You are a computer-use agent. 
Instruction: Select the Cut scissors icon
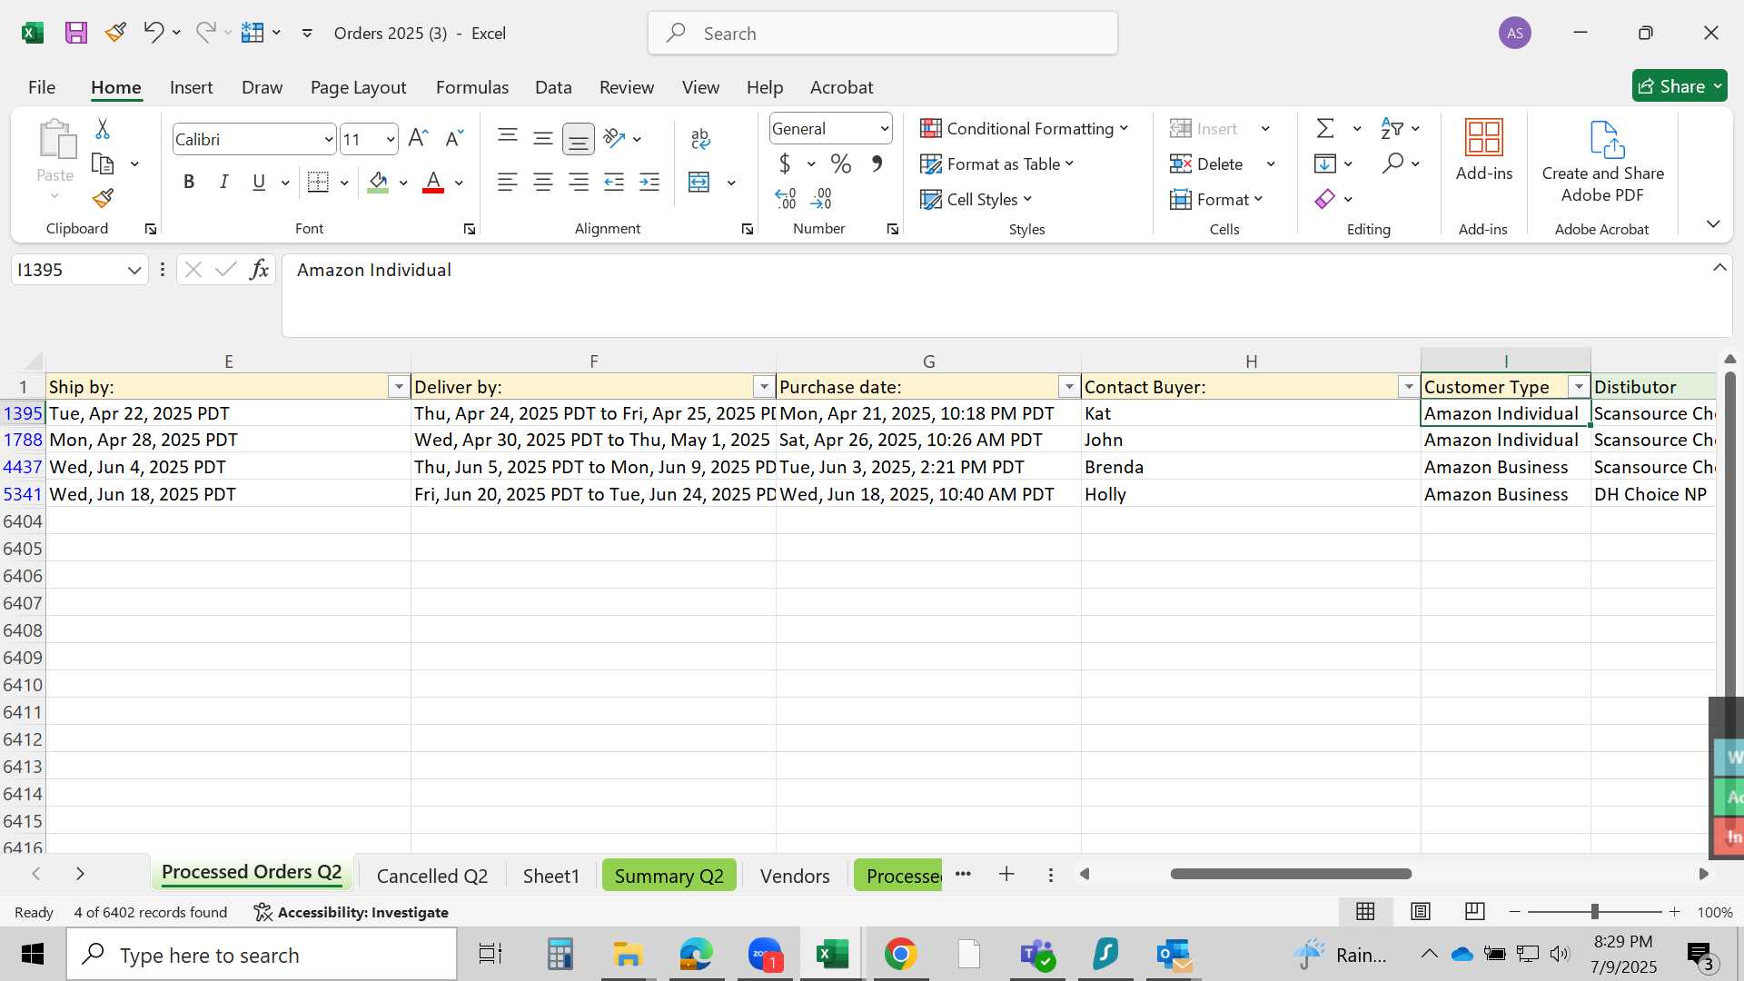tap(103, 129)
